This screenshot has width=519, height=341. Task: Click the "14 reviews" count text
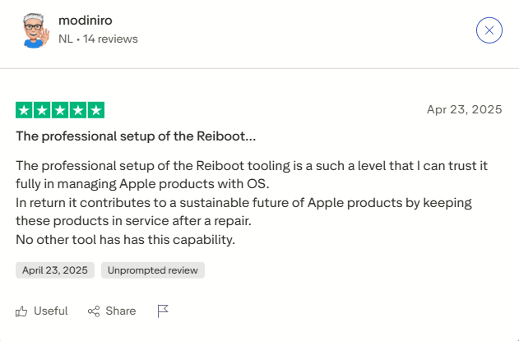tap(110, 39)
